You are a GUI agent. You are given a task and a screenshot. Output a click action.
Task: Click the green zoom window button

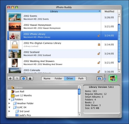[17, 7]
